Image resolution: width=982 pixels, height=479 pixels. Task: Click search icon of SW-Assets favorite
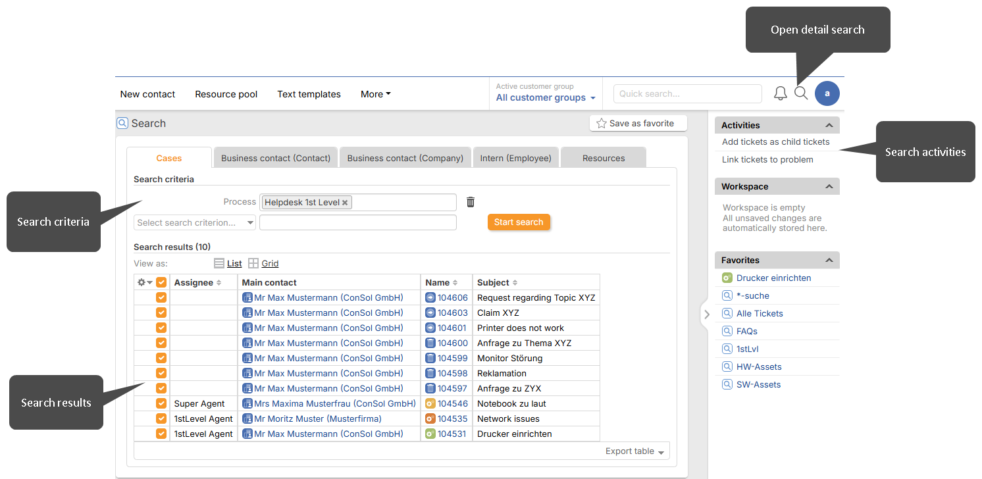[x=727, y=384]
